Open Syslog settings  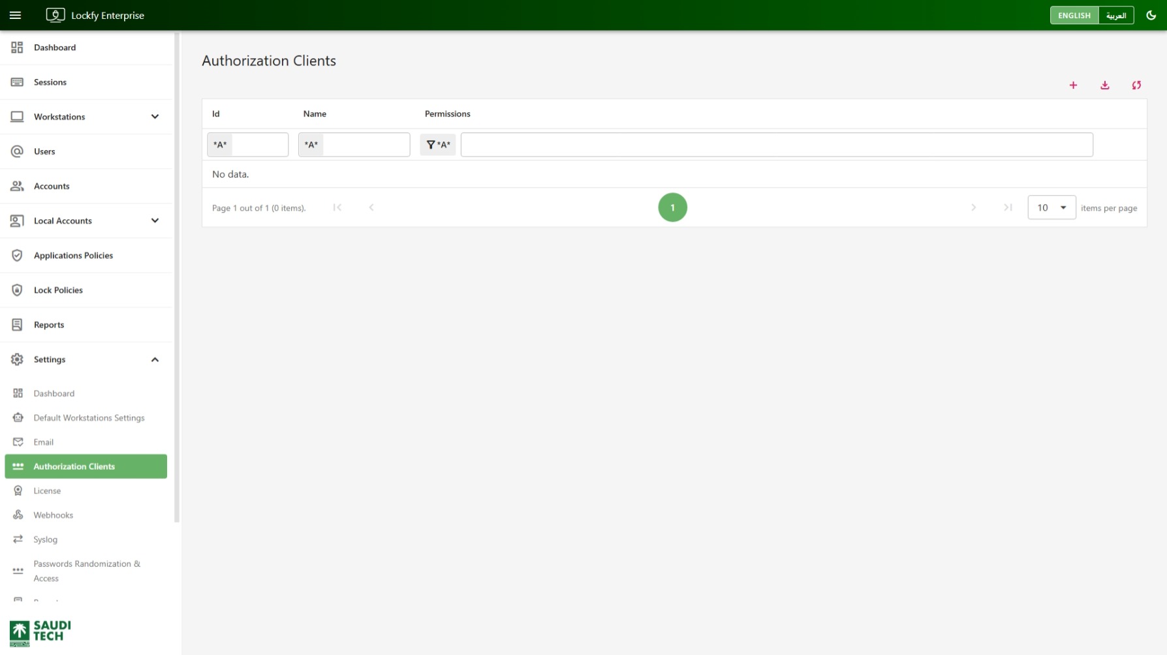click(x=86, y=539)
